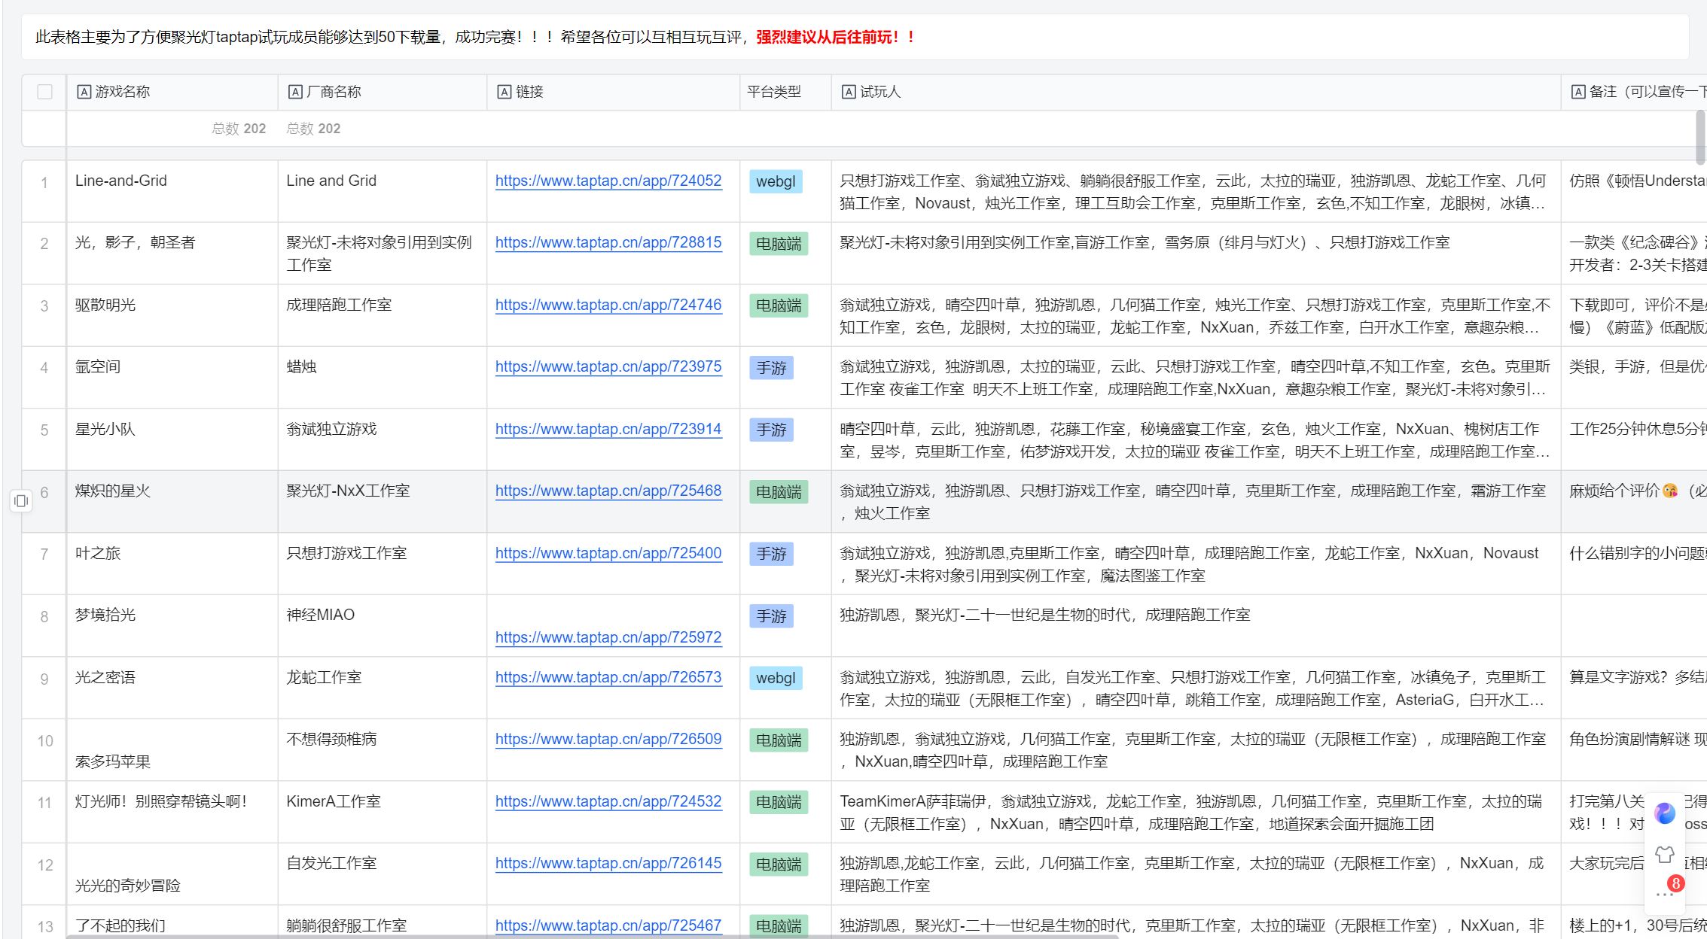The width and height of the screenshot is (1707, 939).
Task: Click webgl tag in 光之密语 row
Action: (776, 678)
